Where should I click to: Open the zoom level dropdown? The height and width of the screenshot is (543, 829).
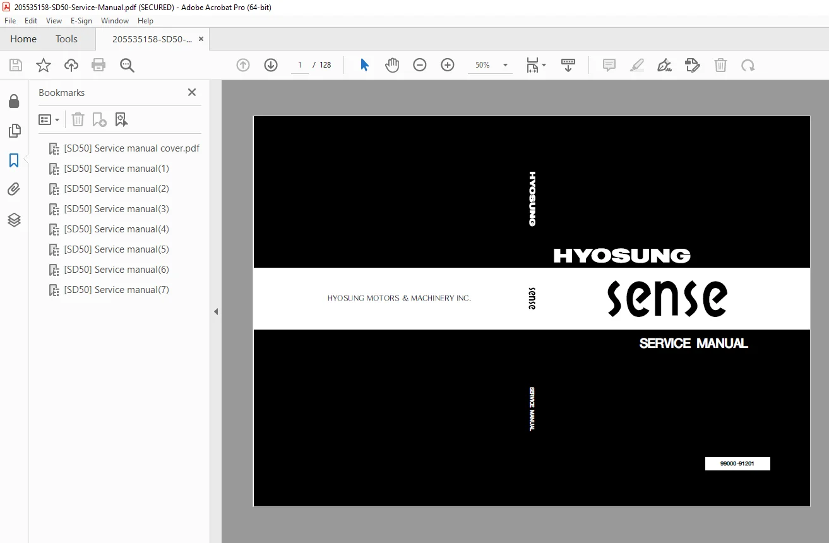(x=505, y=65)
